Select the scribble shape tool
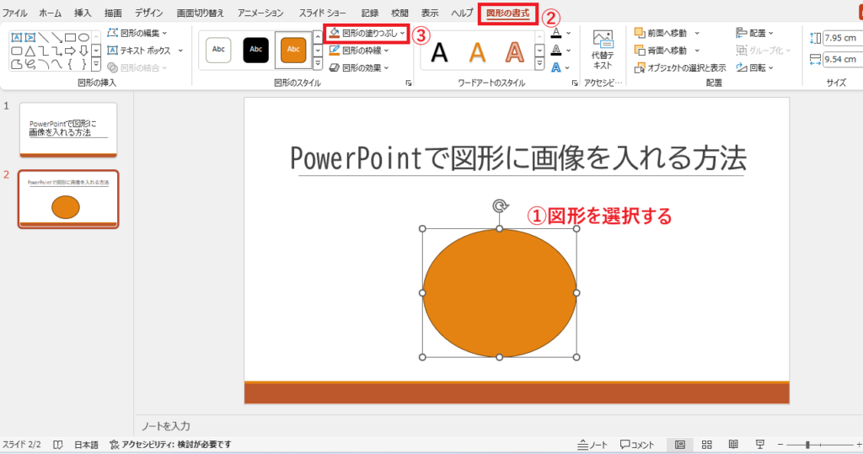Image resolution: width=863 pixels, height=454 pixels. (x=29, y=64)
